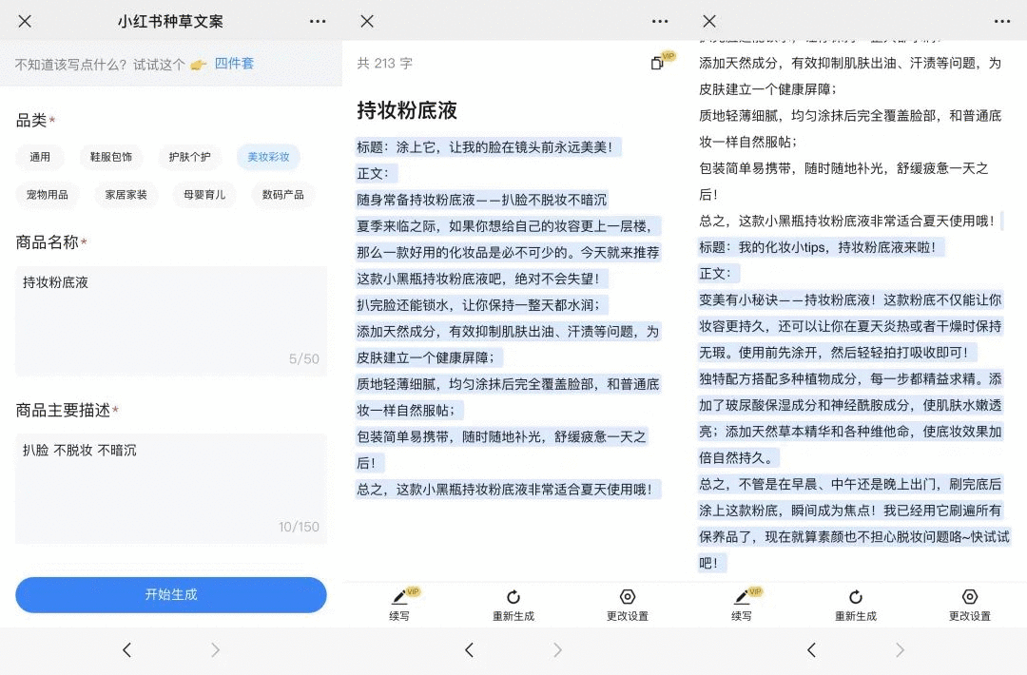Screen dimensions: 1027x675
Task: Click 续写 under the 共 213 字 result
Action: tap(399, 605)
